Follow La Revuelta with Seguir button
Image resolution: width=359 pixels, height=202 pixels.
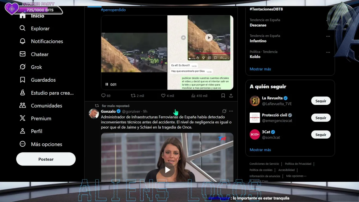point(321,101)
